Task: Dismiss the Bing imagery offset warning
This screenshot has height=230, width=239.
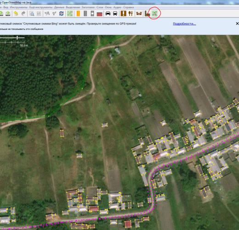Action: point(237,23)
